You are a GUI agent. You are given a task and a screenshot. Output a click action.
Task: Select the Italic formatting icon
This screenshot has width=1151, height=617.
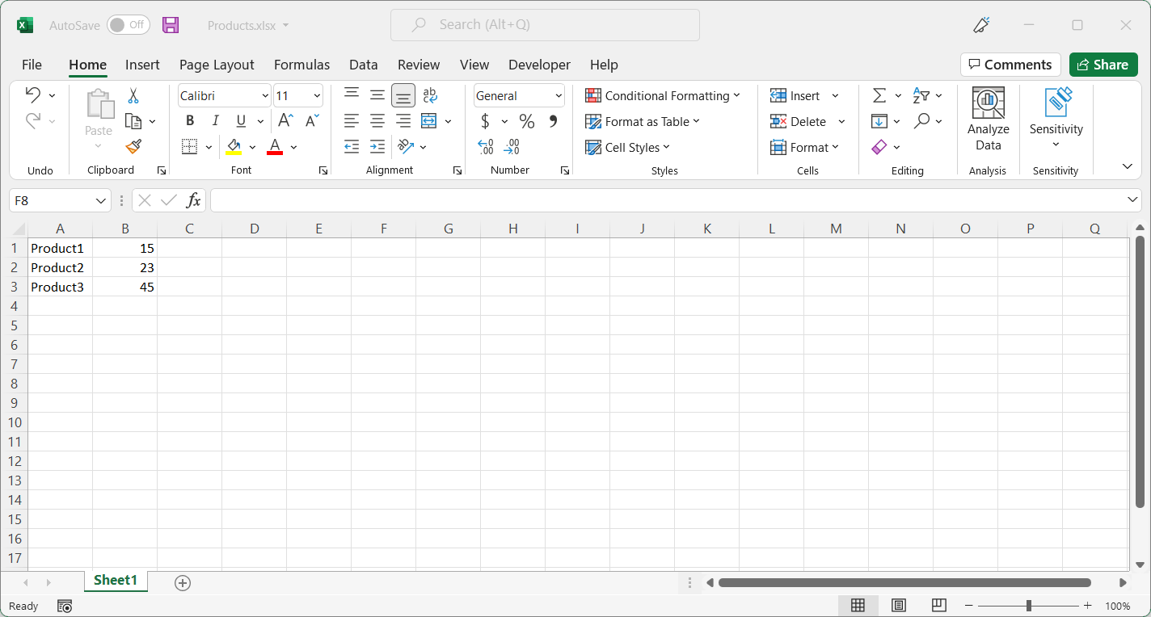coord(215,120)
